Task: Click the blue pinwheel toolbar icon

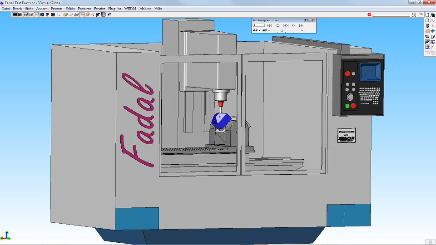Action: coord(42,15)
